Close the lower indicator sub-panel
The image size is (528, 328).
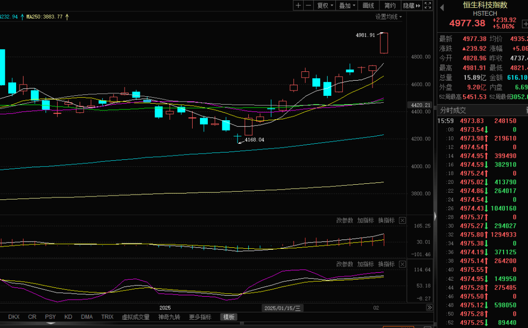[x=402, y=264]
